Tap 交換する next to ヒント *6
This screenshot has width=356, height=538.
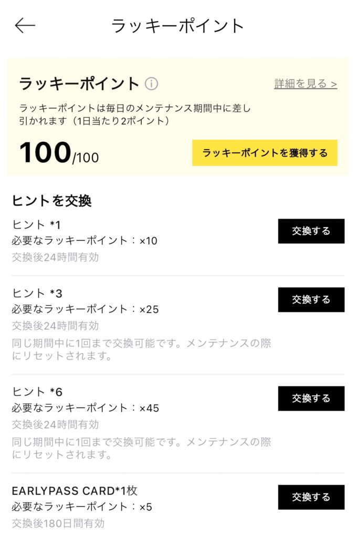[x=311, y=398]
